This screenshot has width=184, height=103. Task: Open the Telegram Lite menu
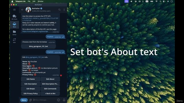[x=20, y=1]
